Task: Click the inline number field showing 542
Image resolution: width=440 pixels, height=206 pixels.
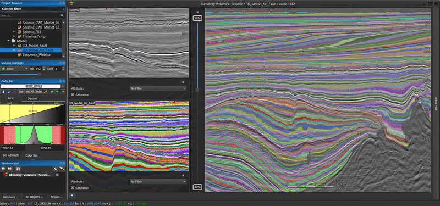Action: [x=38, y=69]
